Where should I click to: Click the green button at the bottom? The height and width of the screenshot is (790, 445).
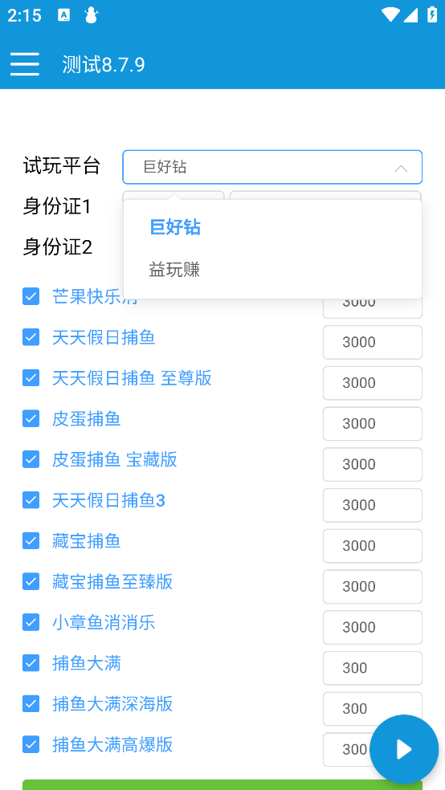[x=222, y=785]
